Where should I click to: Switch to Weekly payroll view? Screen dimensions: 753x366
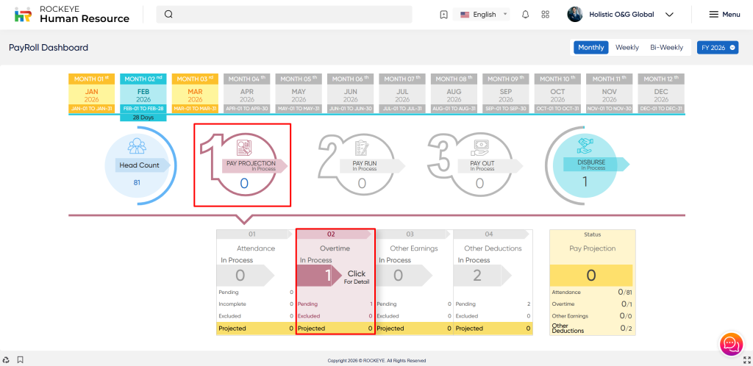click(x=627, y=47)
